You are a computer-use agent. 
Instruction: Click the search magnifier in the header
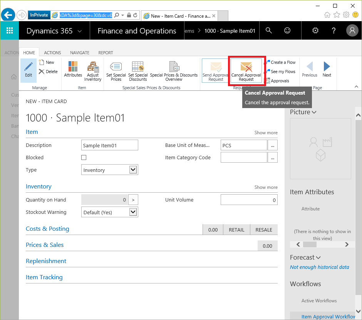coord(268,30)
